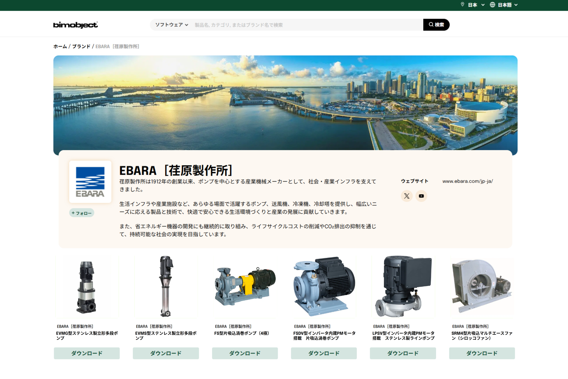
Task: Open EBARA's YouTube channel
Action: (421, 196)
